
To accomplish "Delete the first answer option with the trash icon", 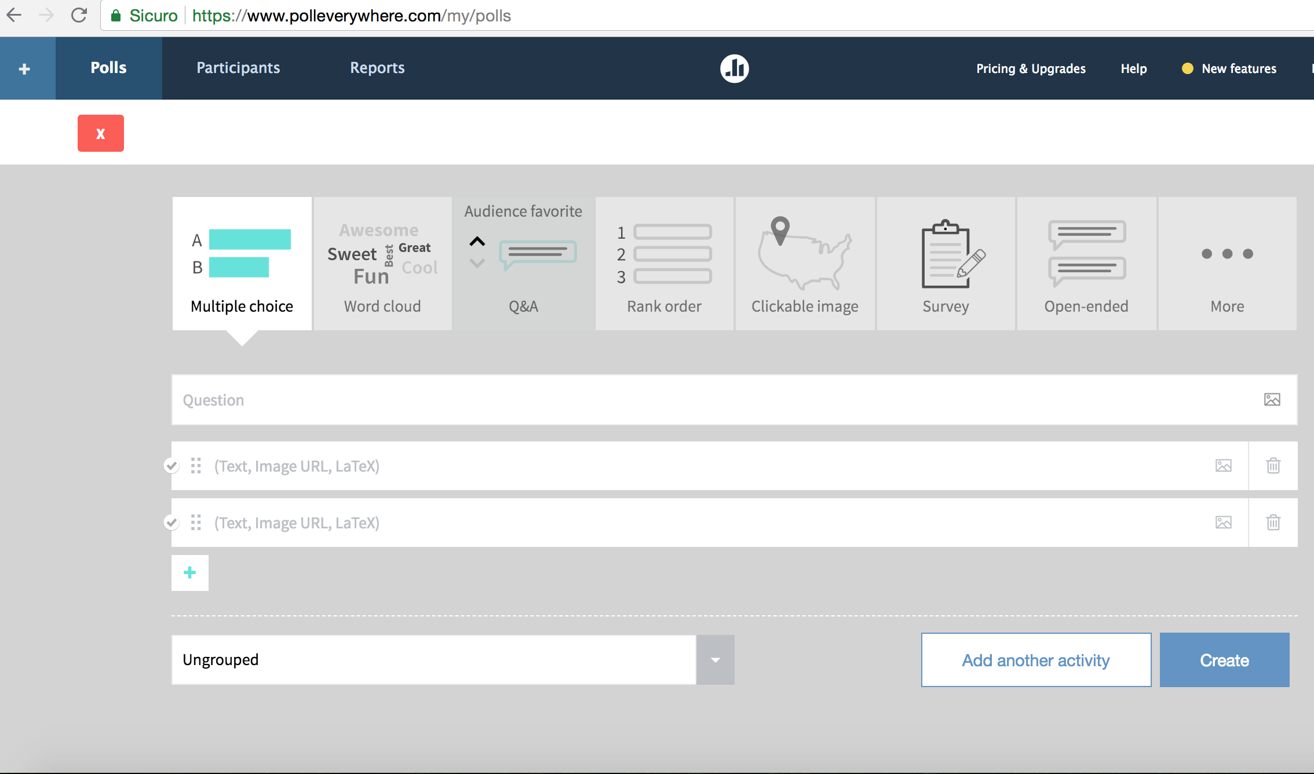I will point(1273,466).
